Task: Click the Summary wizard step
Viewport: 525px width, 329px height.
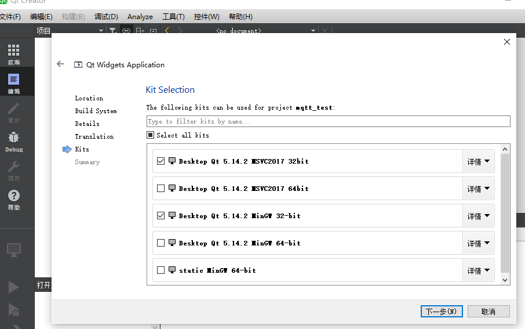Action: 87,162
